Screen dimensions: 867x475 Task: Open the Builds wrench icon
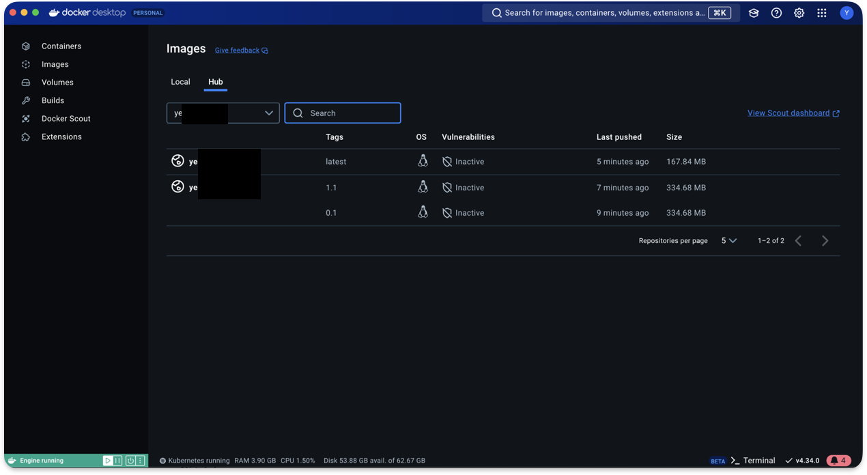pyautogui.click(x=26, y=100)
